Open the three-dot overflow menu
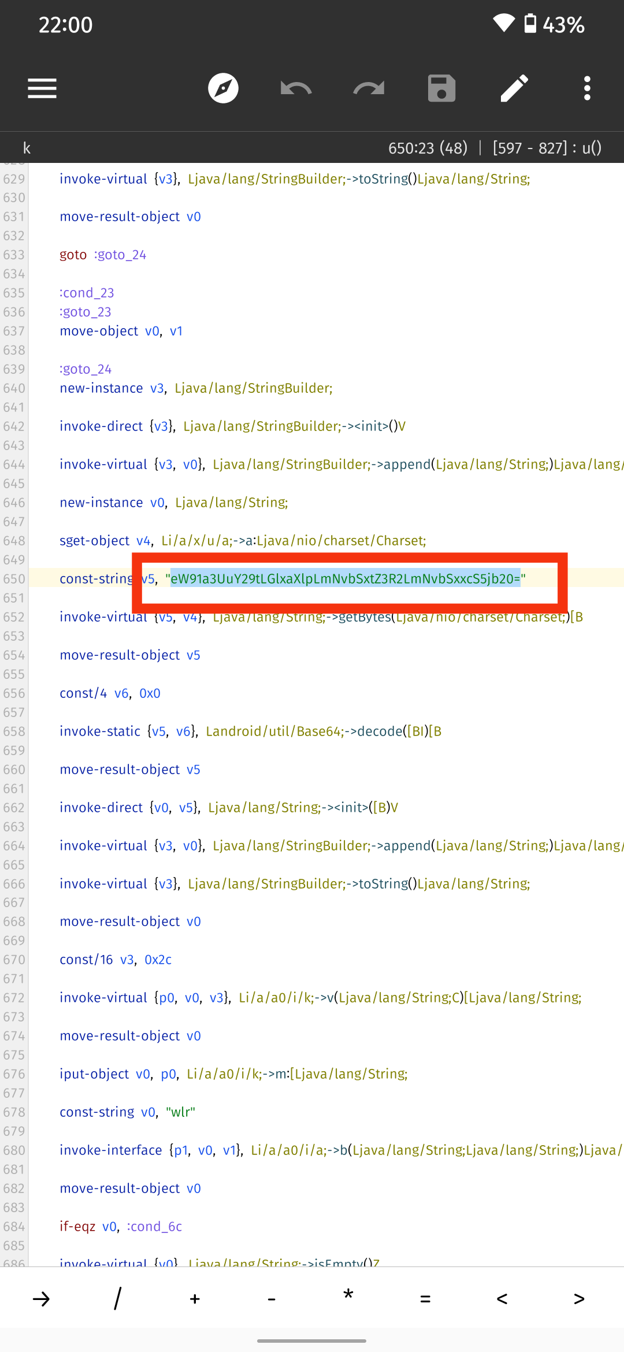624x1352 pixels. tap(587, 88)
